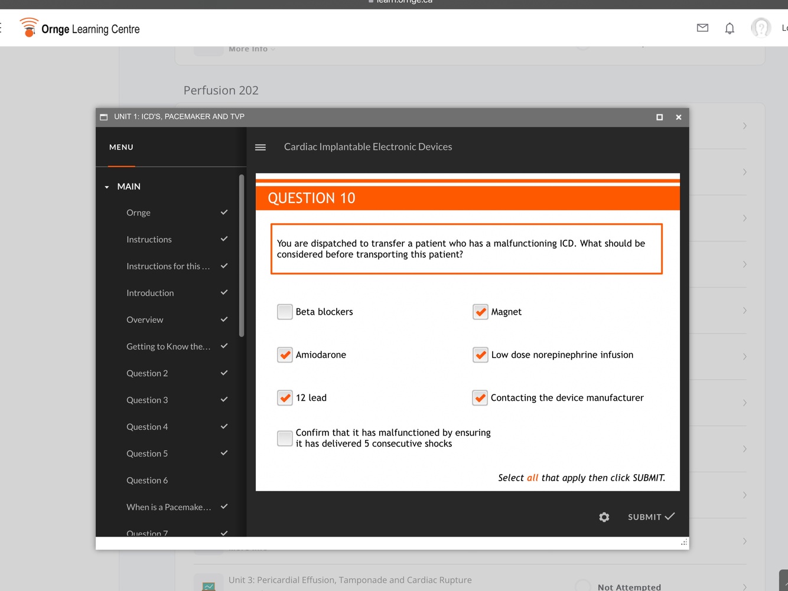
Task: Jump to Question 2 in menu
Action: click(171, 373)
